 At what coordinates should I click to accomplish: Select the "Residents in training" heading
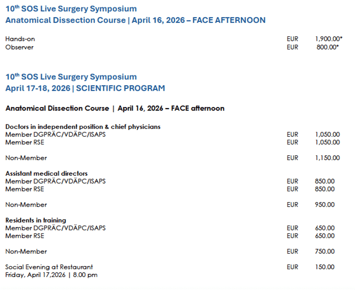coord(35,220)
